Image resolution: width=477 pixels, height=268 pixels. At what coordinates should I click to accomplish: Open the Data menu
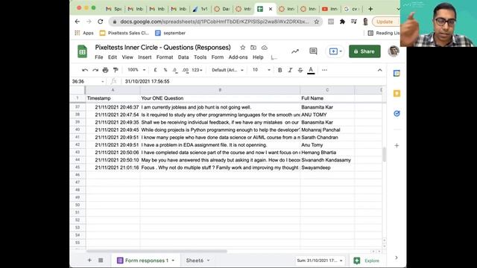pos(183,57)
